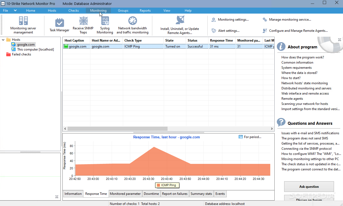
Task: Click the calendar icon beside For period
Action: [241, 137]
